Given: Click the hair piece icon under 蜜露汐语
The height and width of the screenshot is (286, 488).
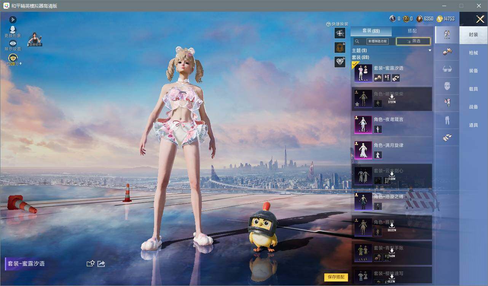Looking at the screenshot, I should click(378, 78).
